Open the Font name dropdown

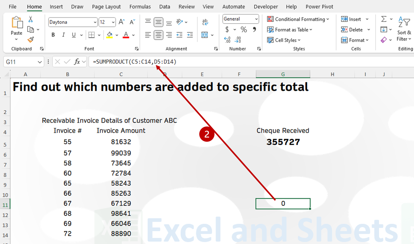tap(94, 22)
